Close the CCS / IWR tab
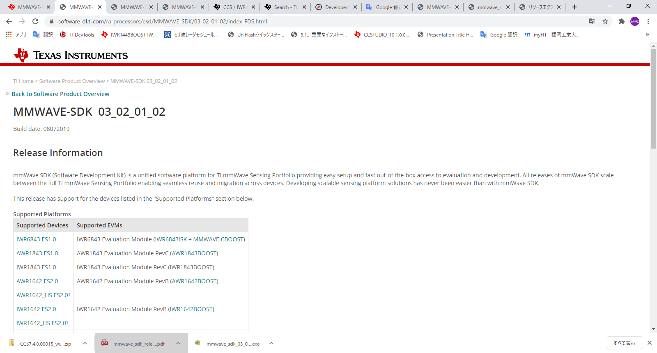Image resolution: width=657 pixels, height=353 pixels. pyautogui.click(x=253, y=7)
